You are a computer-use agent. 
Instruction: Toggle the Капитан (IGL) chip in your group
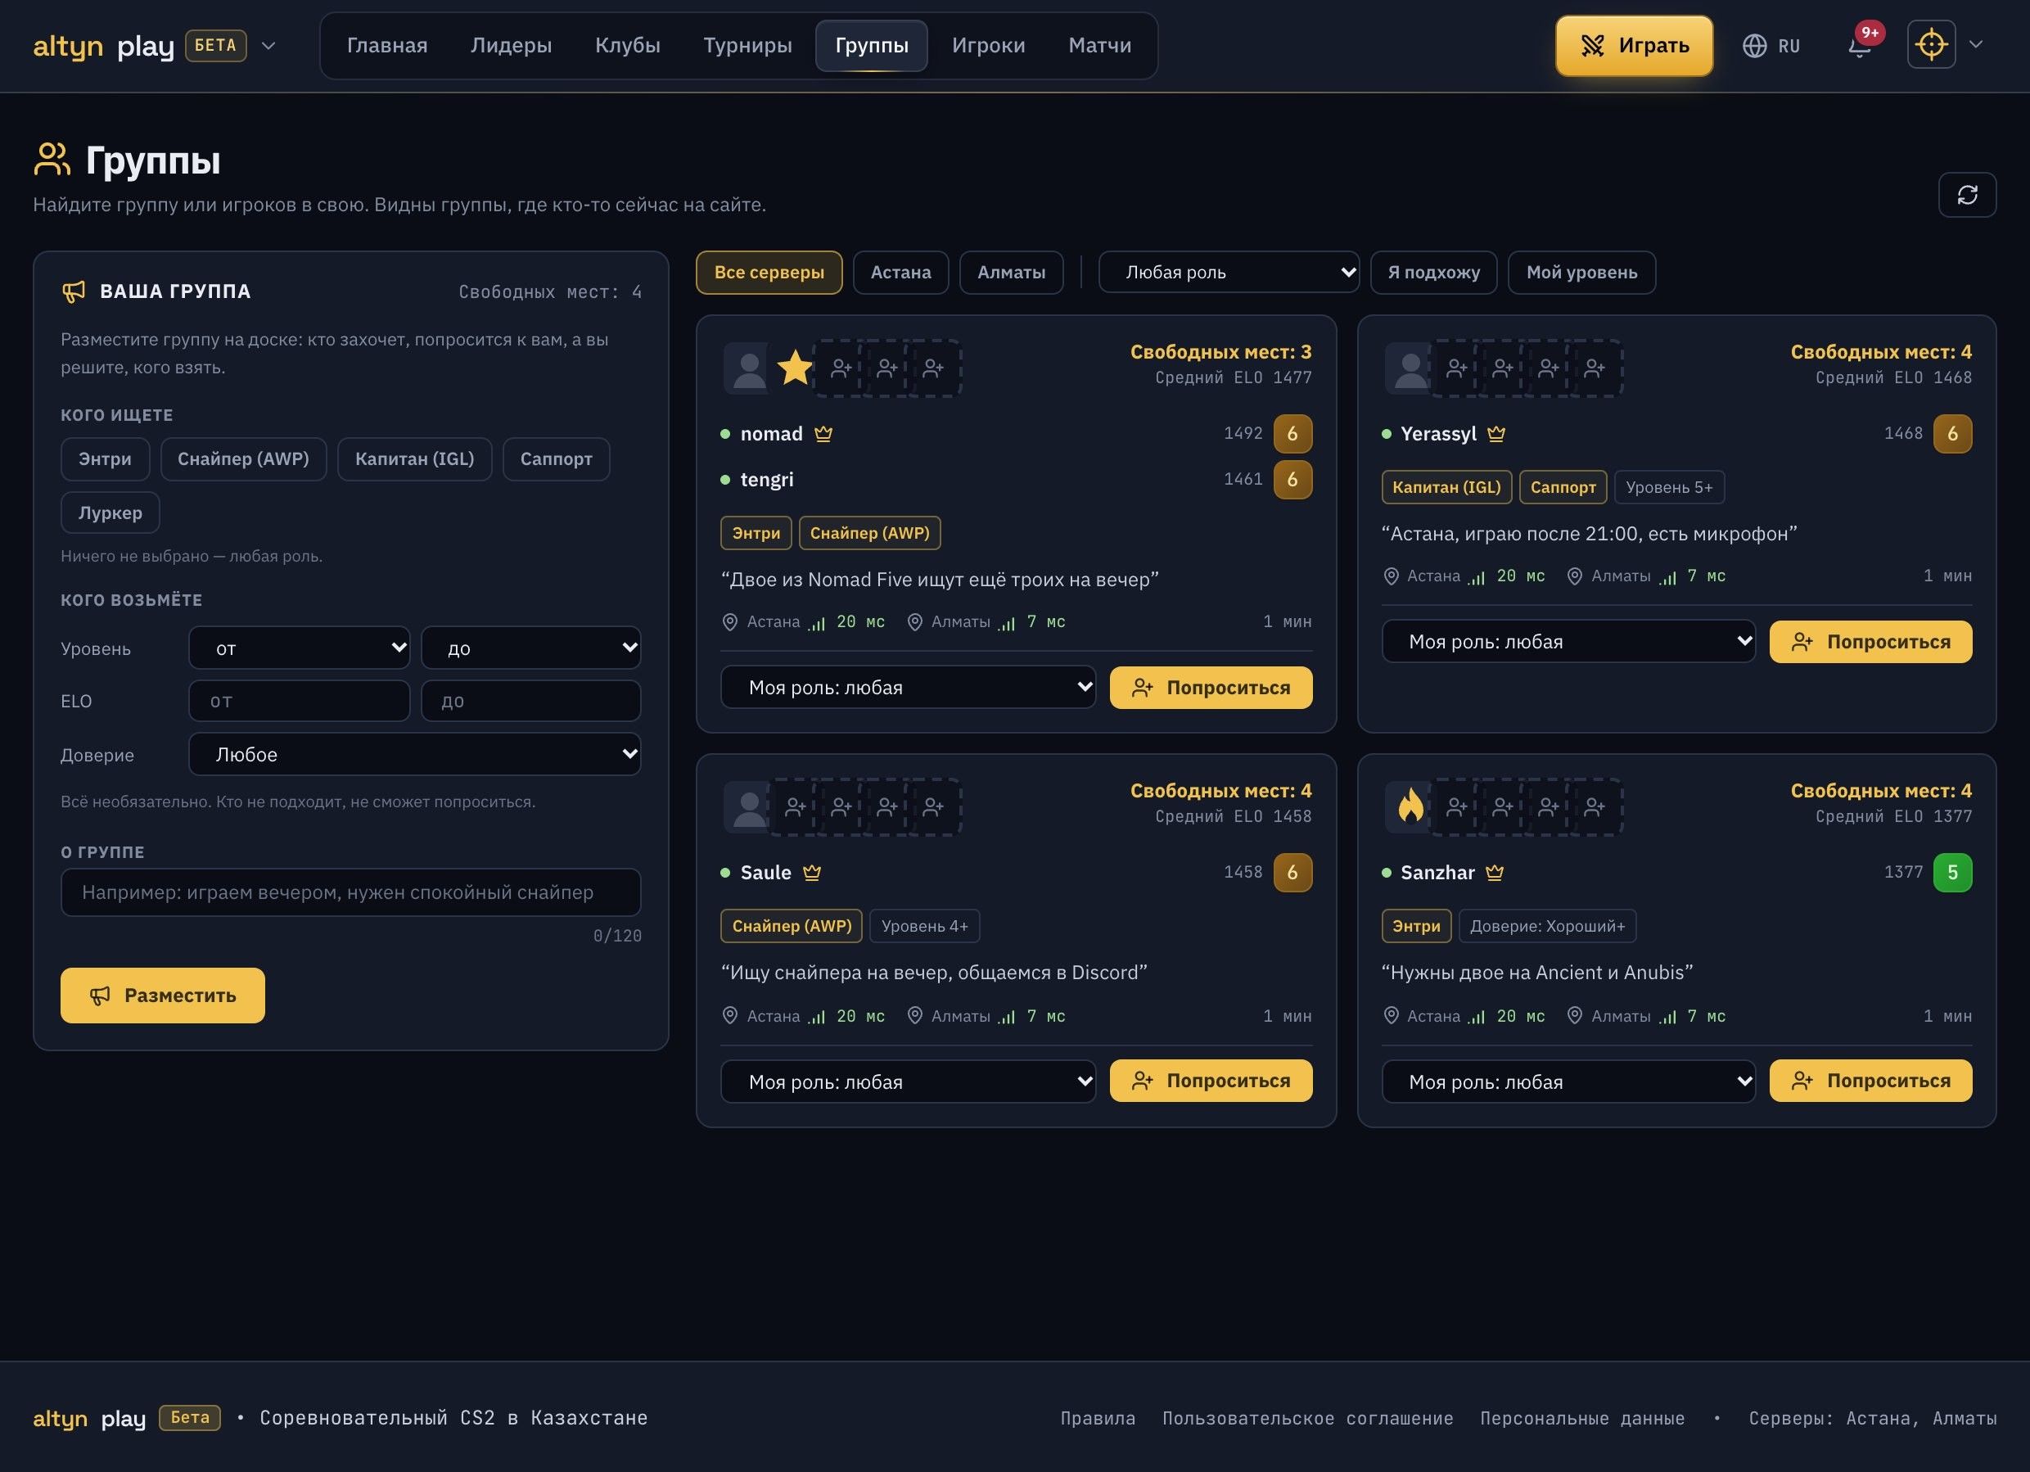(x=414, y=459)
